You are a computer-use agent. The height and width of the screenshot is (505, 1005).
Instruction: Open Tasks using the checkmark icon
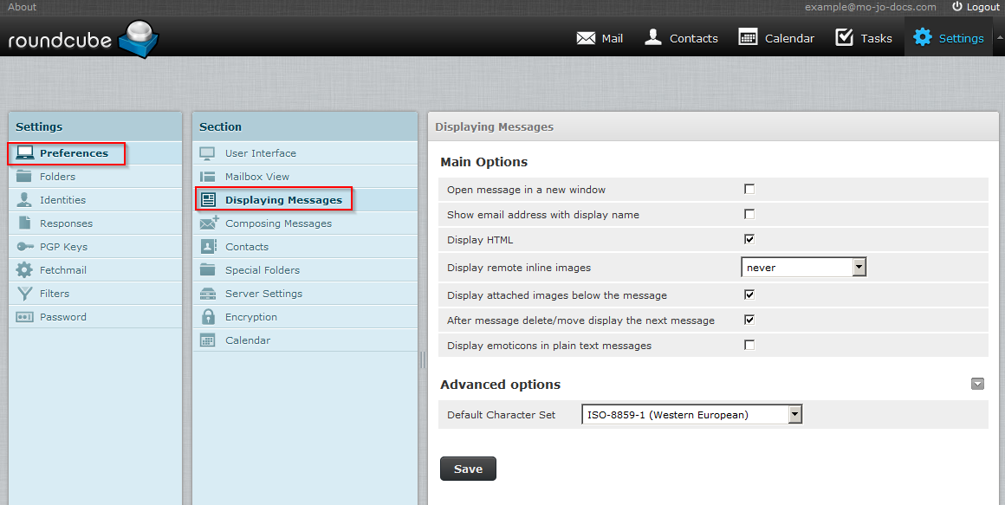(x=844, y=37)
